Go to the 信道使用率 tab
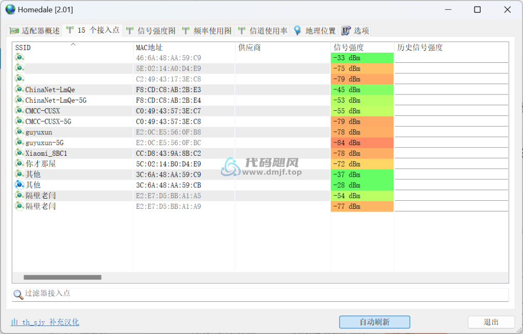The height and width of the screenshot is (334, 523). coord(263,31)
